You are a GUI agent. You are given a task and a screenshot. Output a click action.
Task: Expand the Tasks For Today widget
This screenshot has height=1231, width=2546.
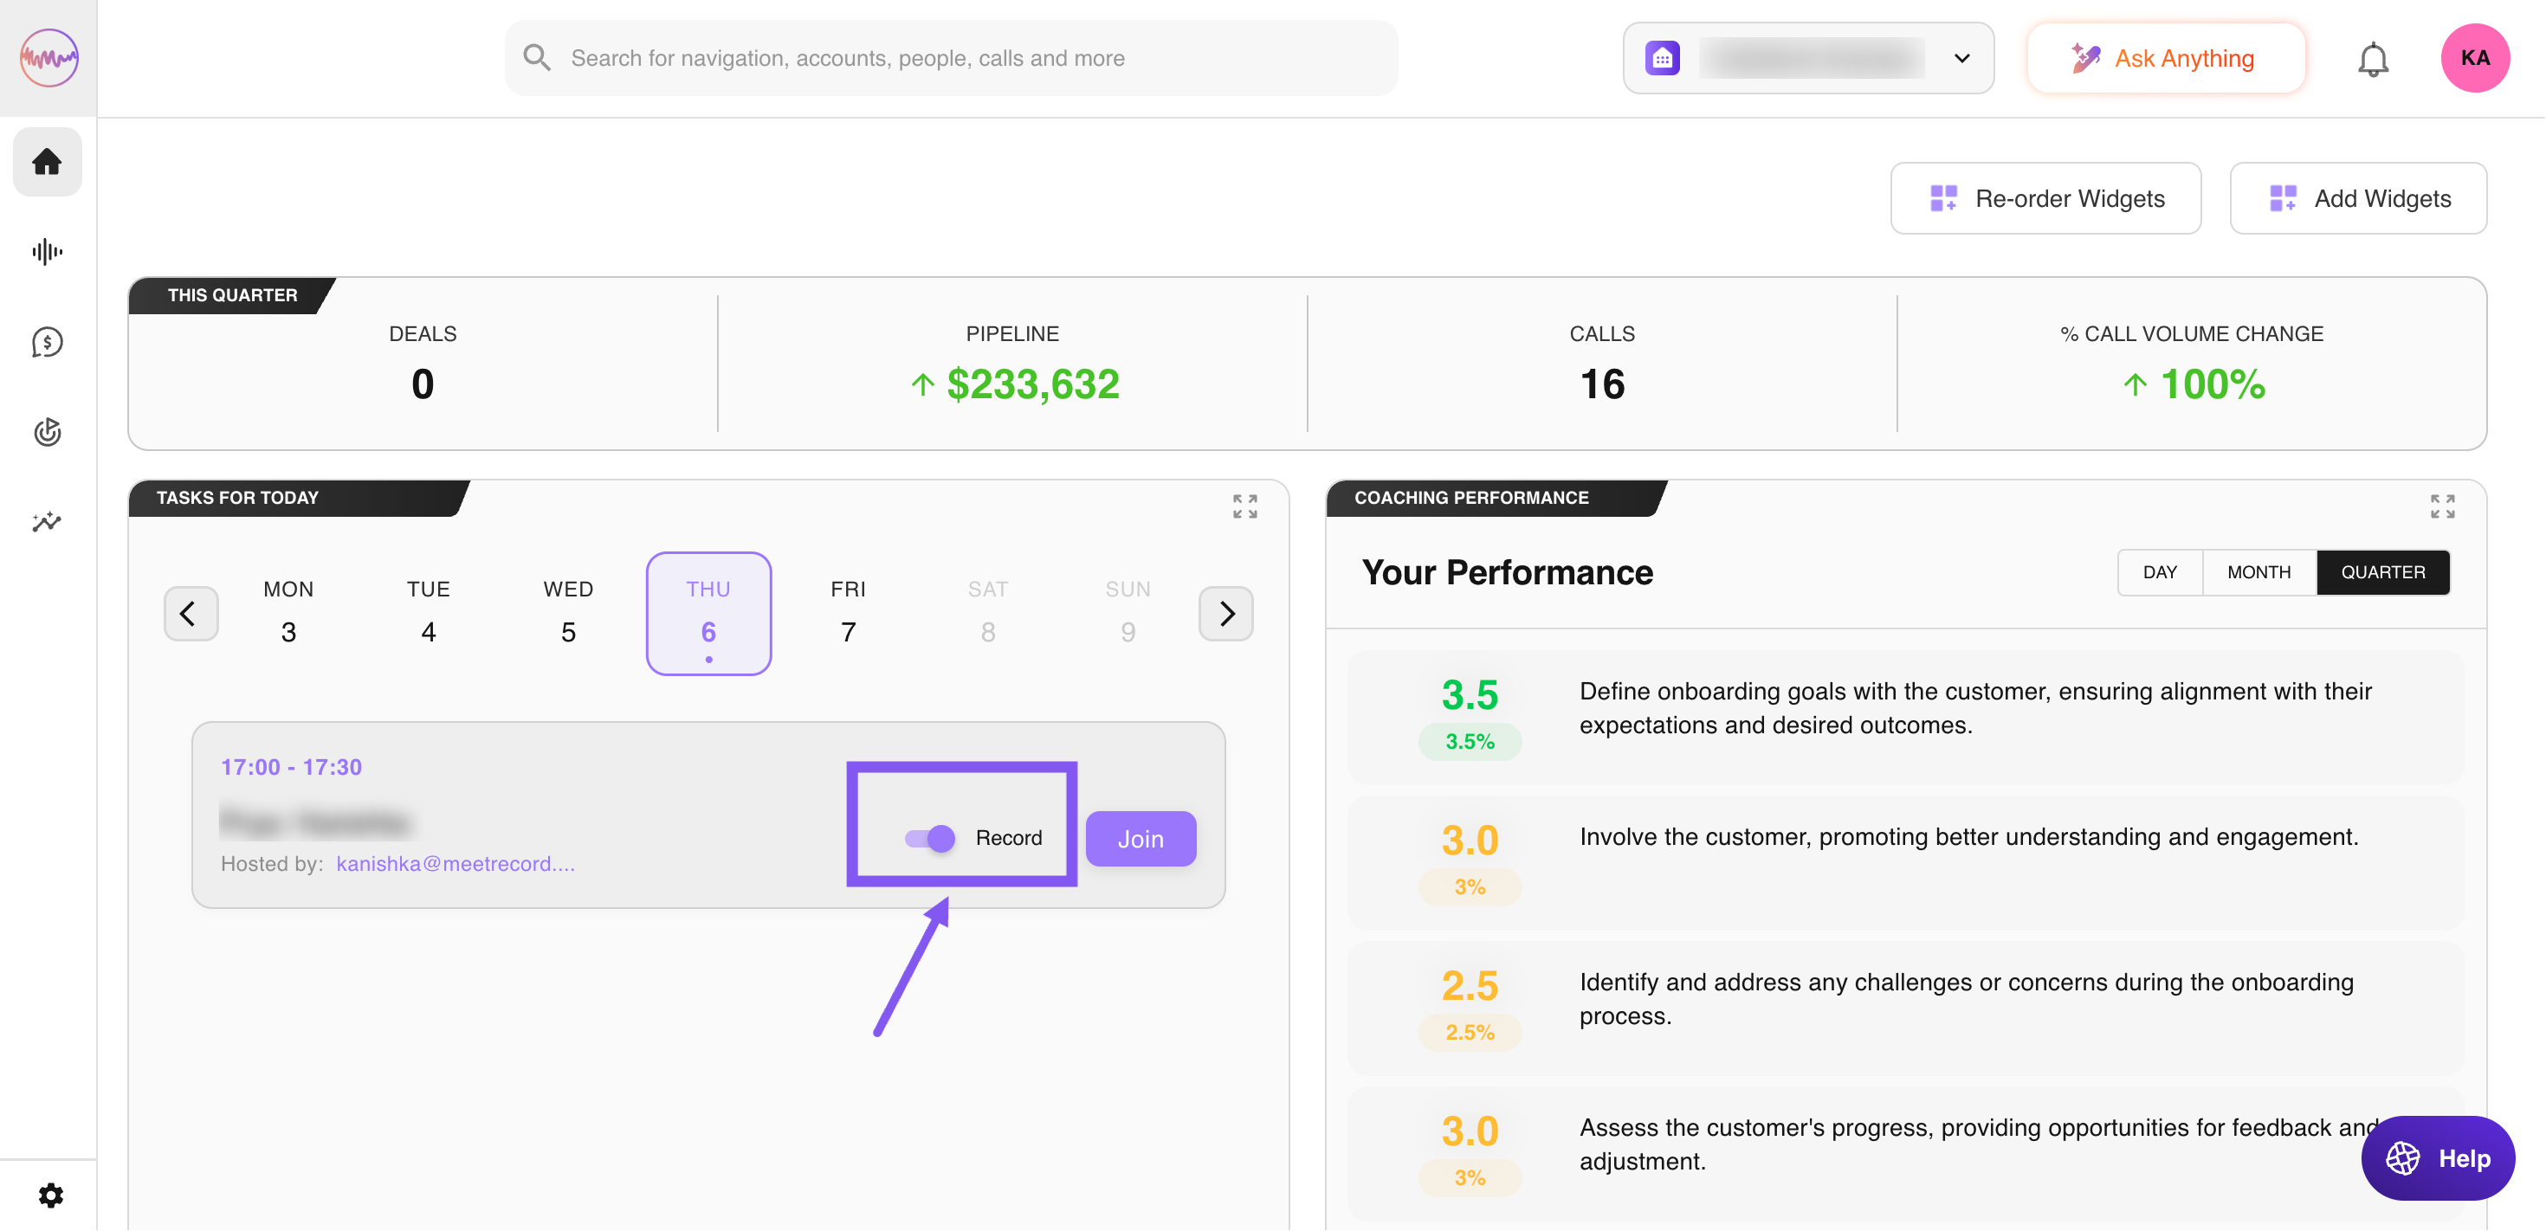(x=1244, y=506)
